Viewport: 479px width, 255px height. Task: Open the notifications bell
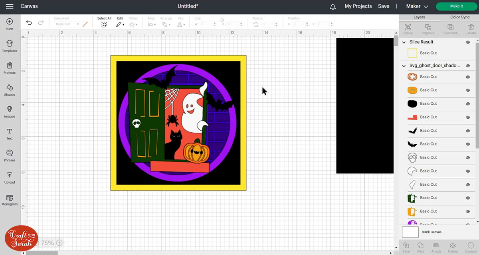333,7
